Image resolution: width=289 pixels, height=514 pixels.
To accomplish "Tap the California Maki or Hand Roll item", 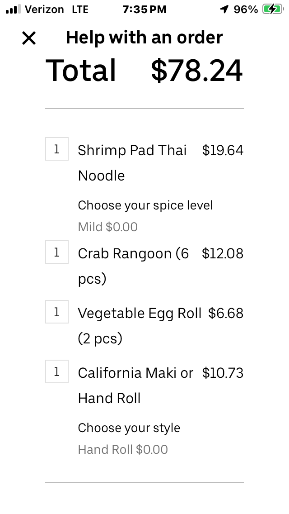I will tap(135, 385).
